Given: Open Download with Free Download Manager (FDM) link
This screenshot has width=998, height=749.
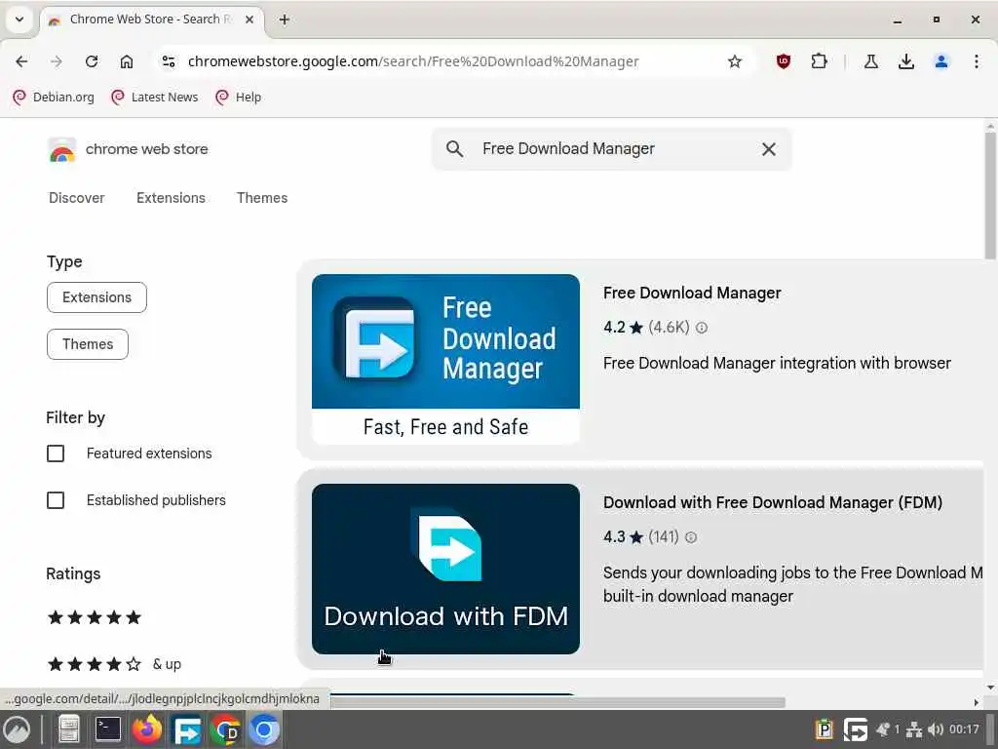Looking at the screenshot, I should [773, 502].
